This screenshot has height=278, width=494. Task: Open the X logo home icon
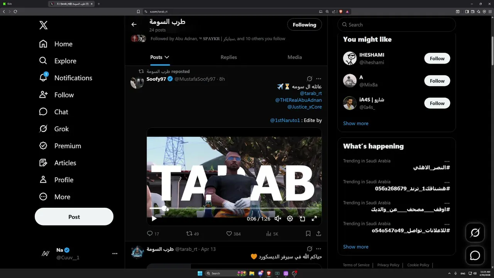(x=44, y=25)
